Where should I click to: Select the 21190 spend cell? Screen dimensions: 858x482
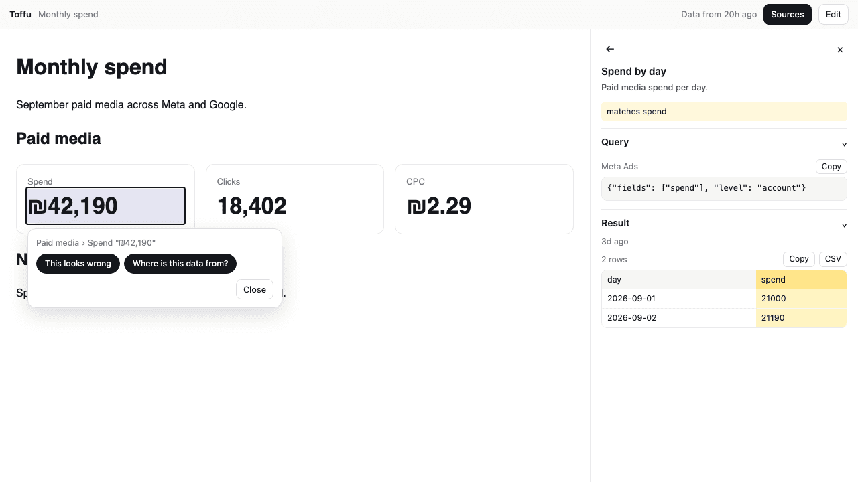[x=802, y=318]
